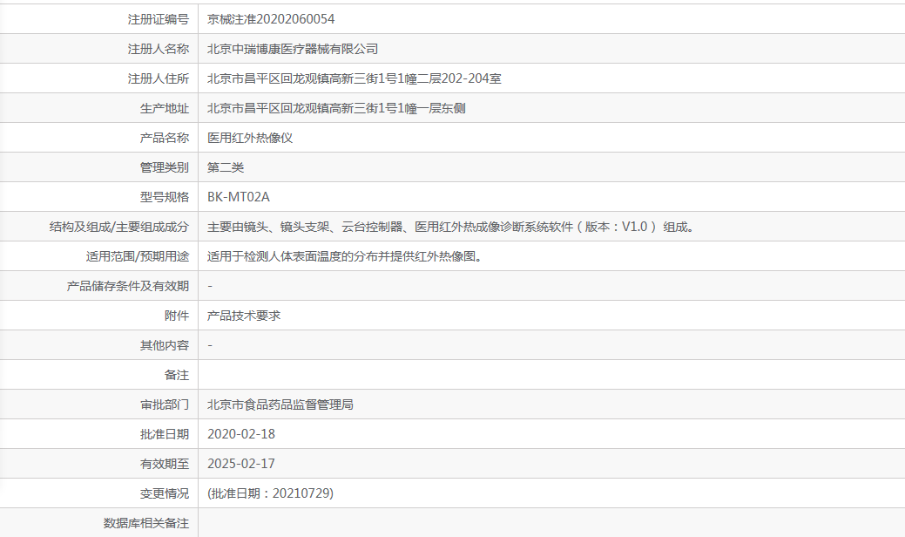Click the 数据库相关备注 label
The height and width of the screenshot is (537, 905).
(x=145, y=523)
